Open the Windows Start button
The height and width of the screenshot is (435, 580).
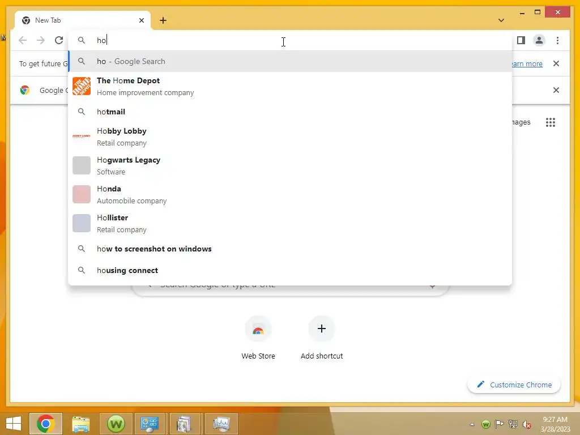tap(14, 424)
